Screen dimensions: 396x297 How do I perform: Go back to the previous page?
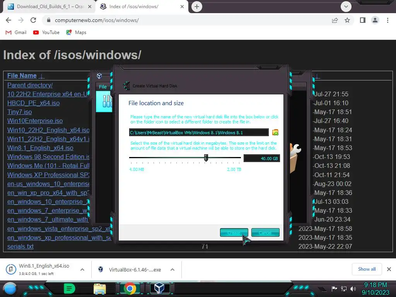pos(9,20)
